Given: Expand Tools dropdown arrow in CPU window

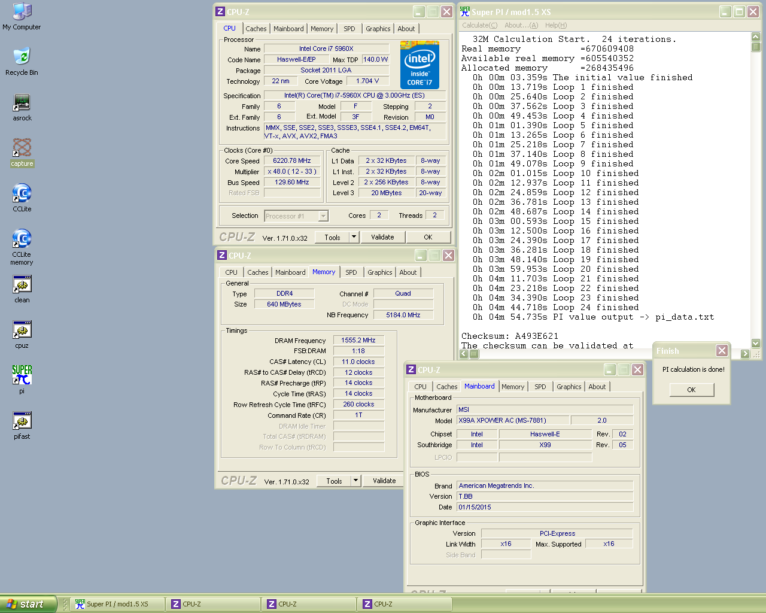Looking at the screenshot, I should 354,237.
